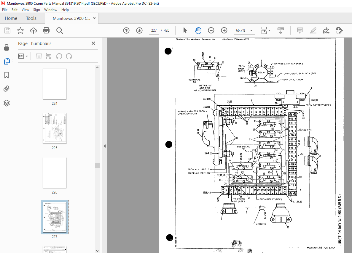Open the File menu
Viewport: 352px width, 253px height.
tap(5, 10)
